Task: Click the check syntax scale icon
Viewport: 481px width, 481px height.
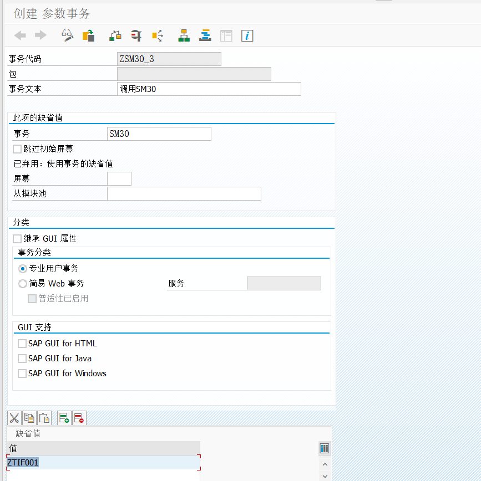Action: point(115,35)
